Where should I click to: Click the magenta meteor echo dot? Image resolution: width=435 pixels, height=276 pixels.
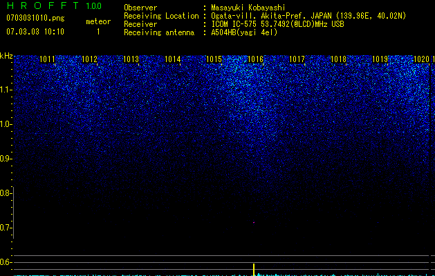(x=254, y=222)
